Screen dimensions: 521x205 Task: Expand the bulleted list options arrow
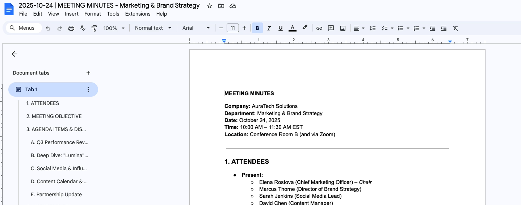point(408,28)
